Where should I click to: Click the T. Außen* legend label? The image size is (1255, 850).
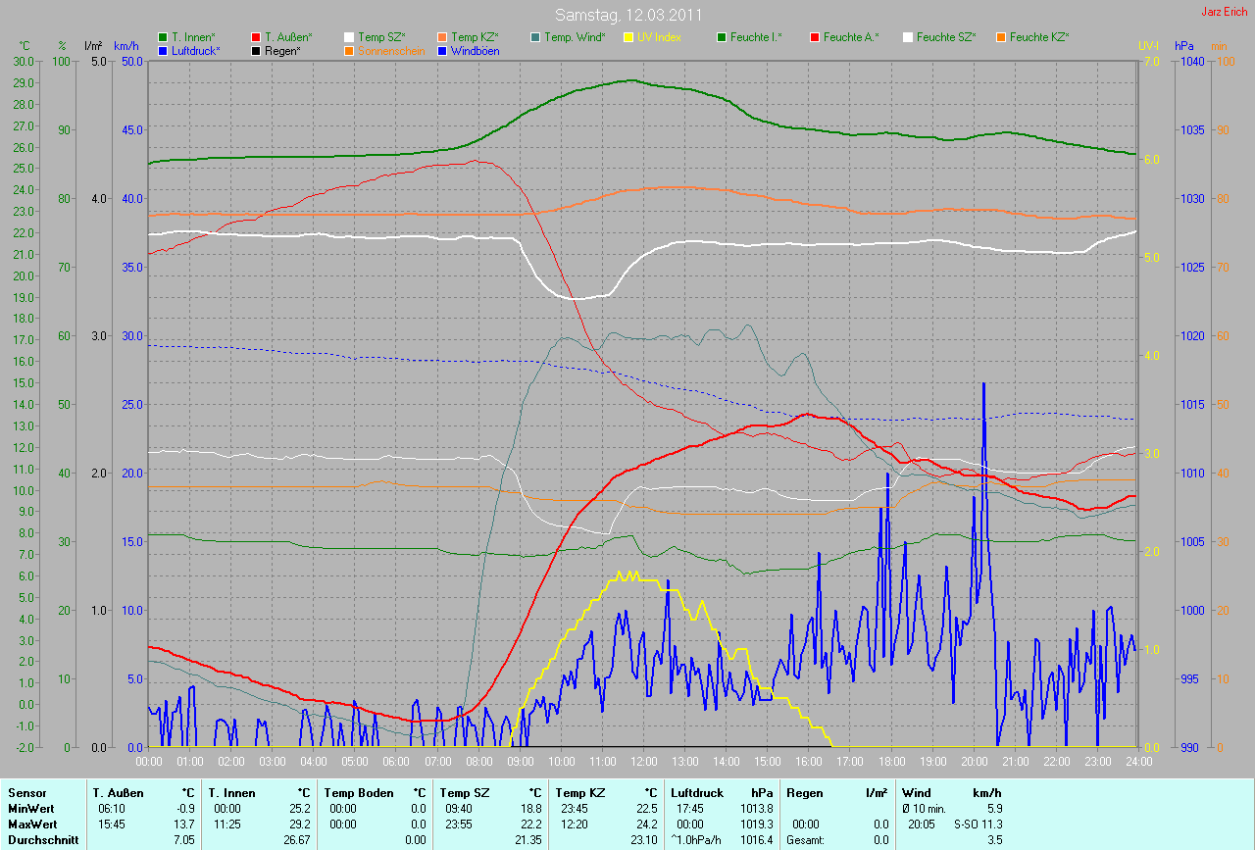[x=288, y=37]
